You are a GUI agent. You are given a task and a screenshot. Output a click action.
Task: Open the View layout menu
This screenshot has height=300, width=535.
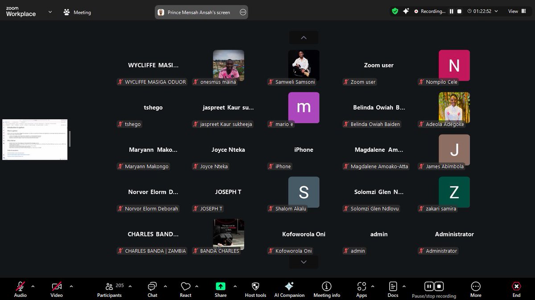516,12
